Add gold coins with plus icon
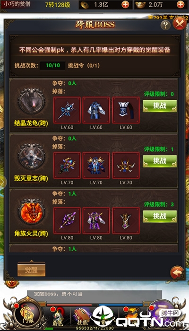Image resolution: width=189 pixels, height=331 pixels. click(125, 5)
